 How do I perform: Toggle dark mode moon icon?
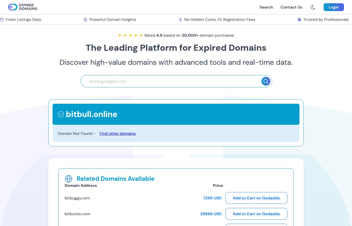point(313,7)
